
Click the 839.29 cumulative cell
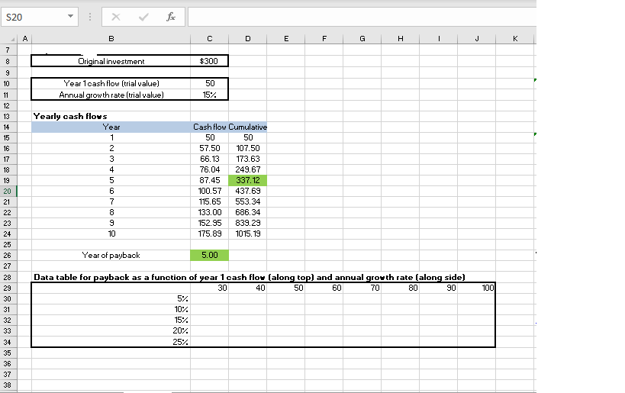tap(248, 223)
